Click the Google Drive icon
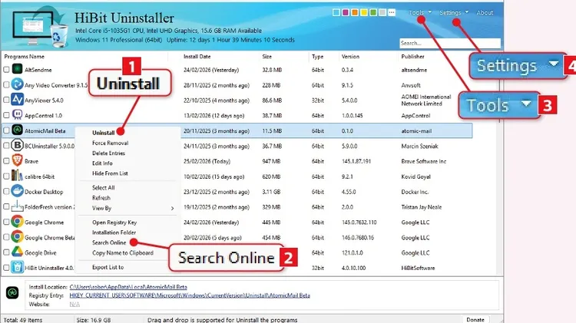 (17, 252)
